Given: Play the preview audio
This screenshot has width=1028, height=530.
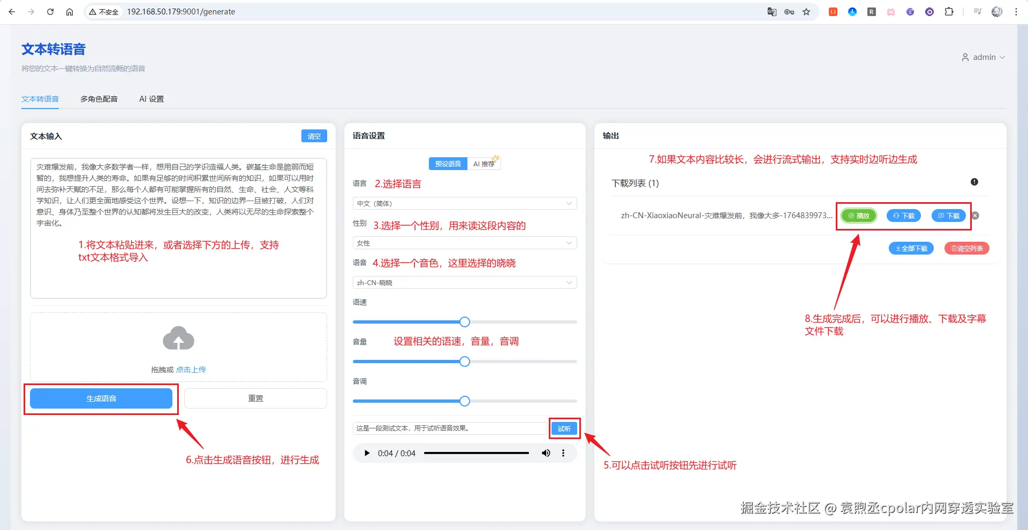Looking at the screenshot, I should point(367,453).
